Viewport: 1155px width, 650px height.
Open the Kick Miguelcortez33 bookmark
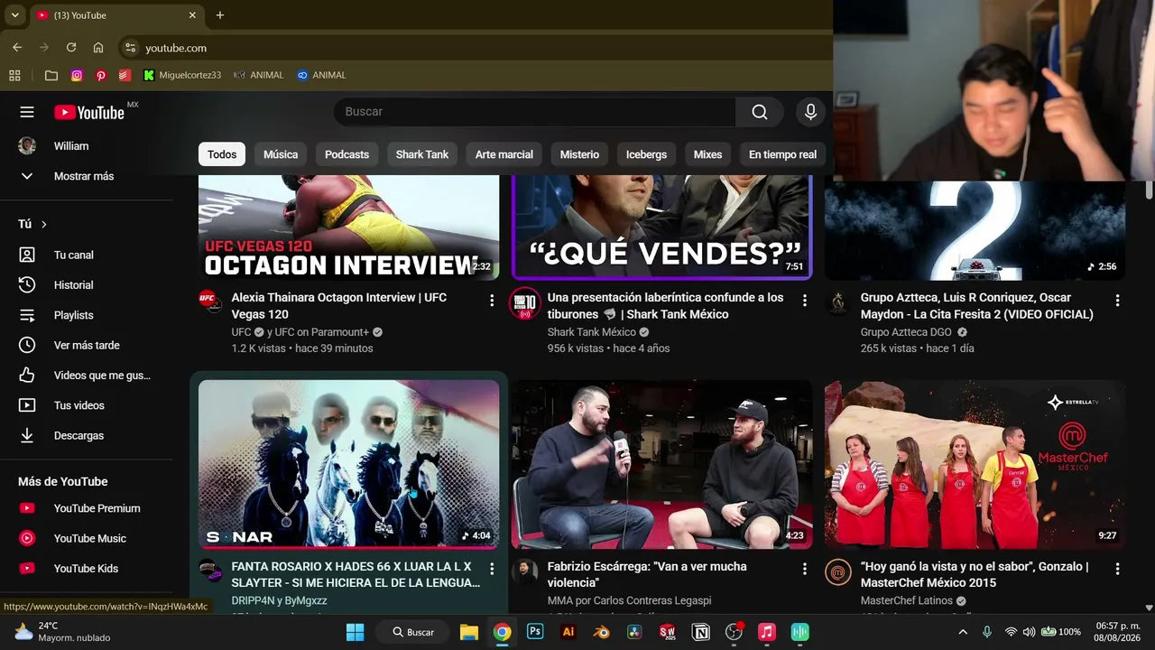[182, 75]
